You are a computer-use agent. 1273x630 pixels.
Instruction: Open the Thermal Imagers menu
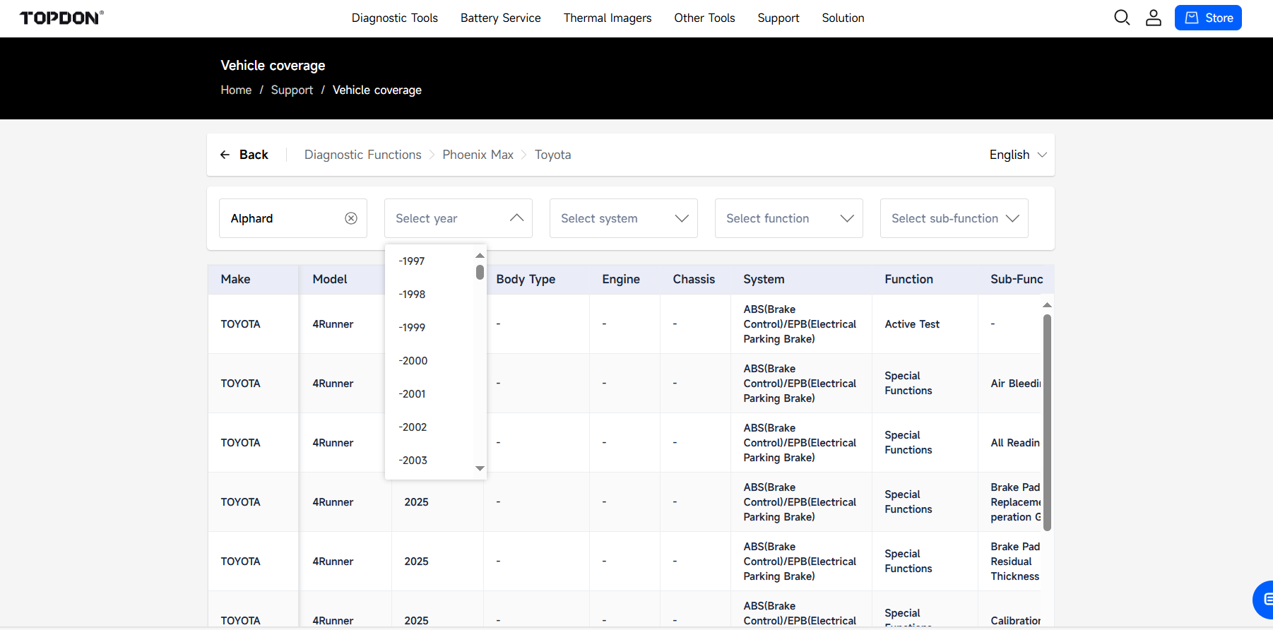pyautogui.click(x=608, y=18)
